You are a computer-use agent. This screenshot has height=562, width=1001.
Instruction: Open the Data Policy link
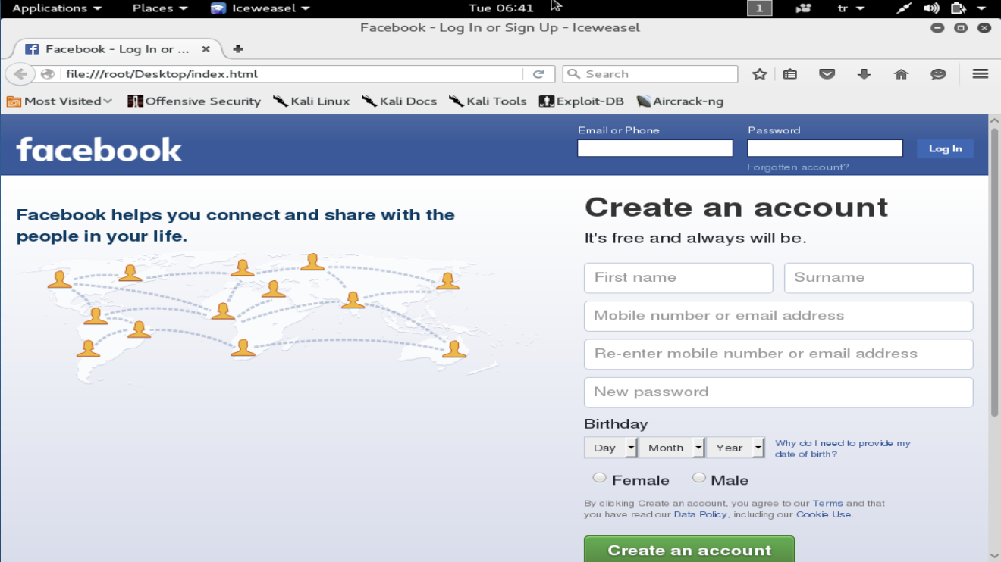[x=701, y=514]
